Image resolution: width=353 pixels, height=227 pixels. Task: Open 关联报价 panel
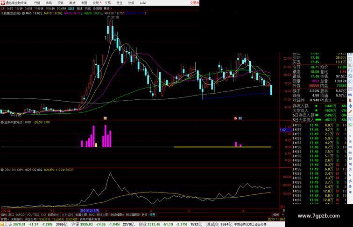[17, 219]
